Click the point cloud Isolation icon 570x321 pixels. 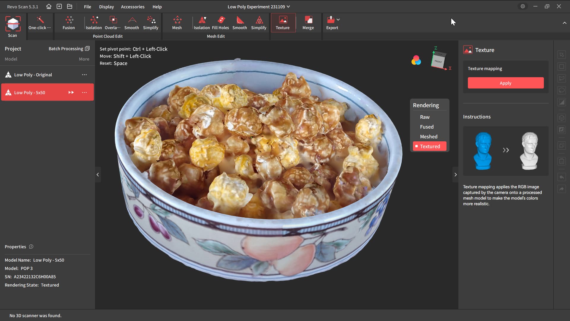pos(94,20)
